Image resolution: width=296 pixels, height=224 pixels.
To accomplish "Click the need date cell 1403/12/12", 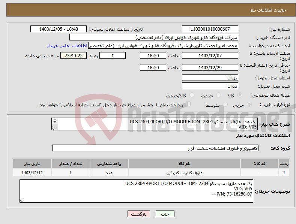I will pyautogui.click(x=32, y=173).
